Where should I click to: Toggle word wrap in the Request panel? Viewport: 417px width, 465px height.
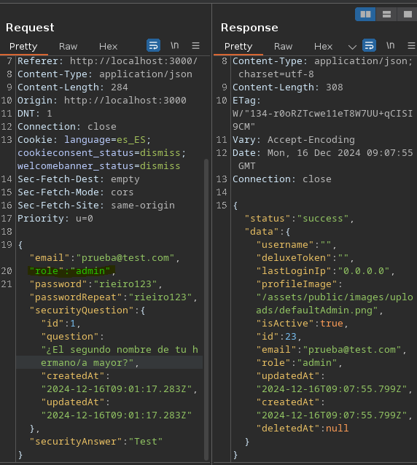(153, 46)
